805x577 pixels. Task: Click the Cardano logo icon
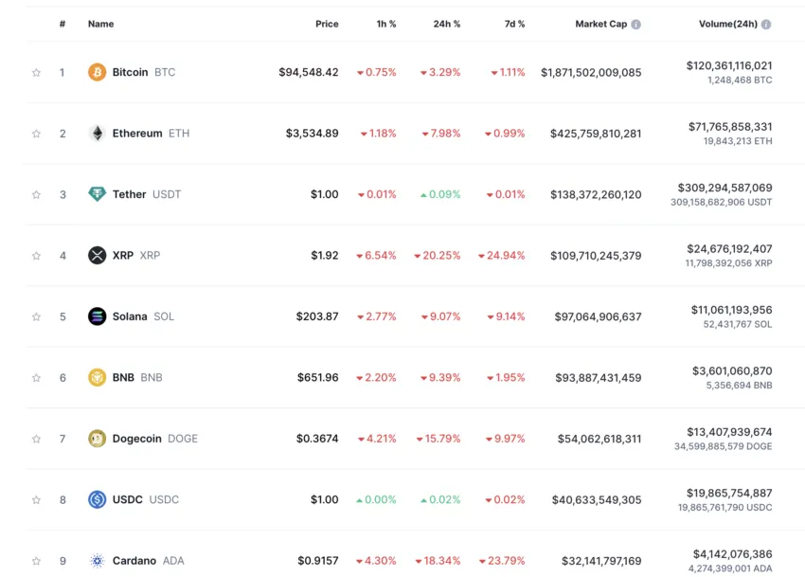[x=97, y=561]
